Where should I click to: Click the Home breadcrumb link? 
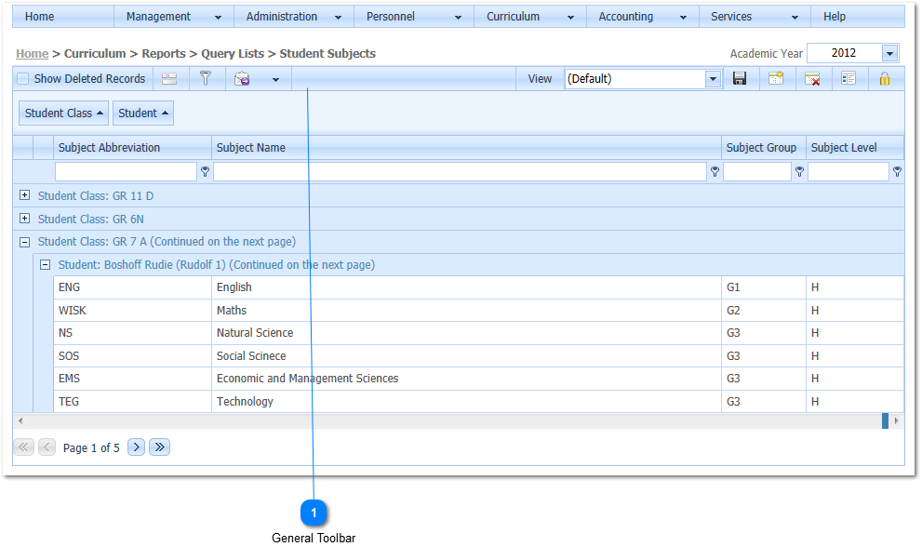33,53
